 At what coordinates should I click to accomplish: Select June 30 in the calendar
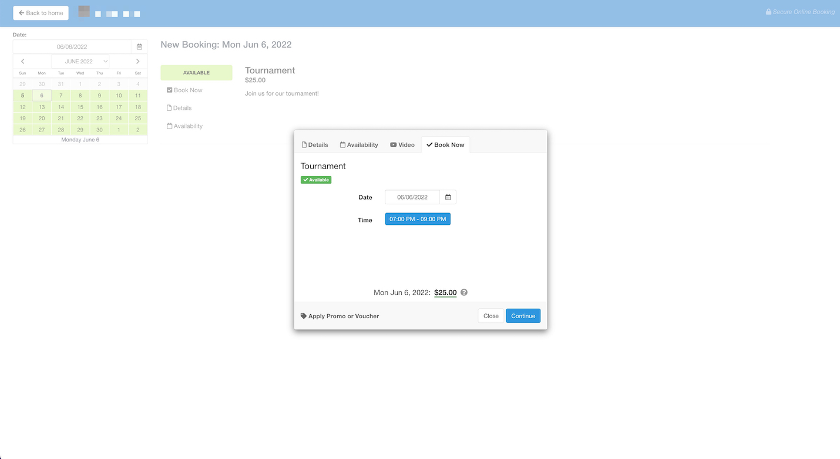[x=99, y=130]
